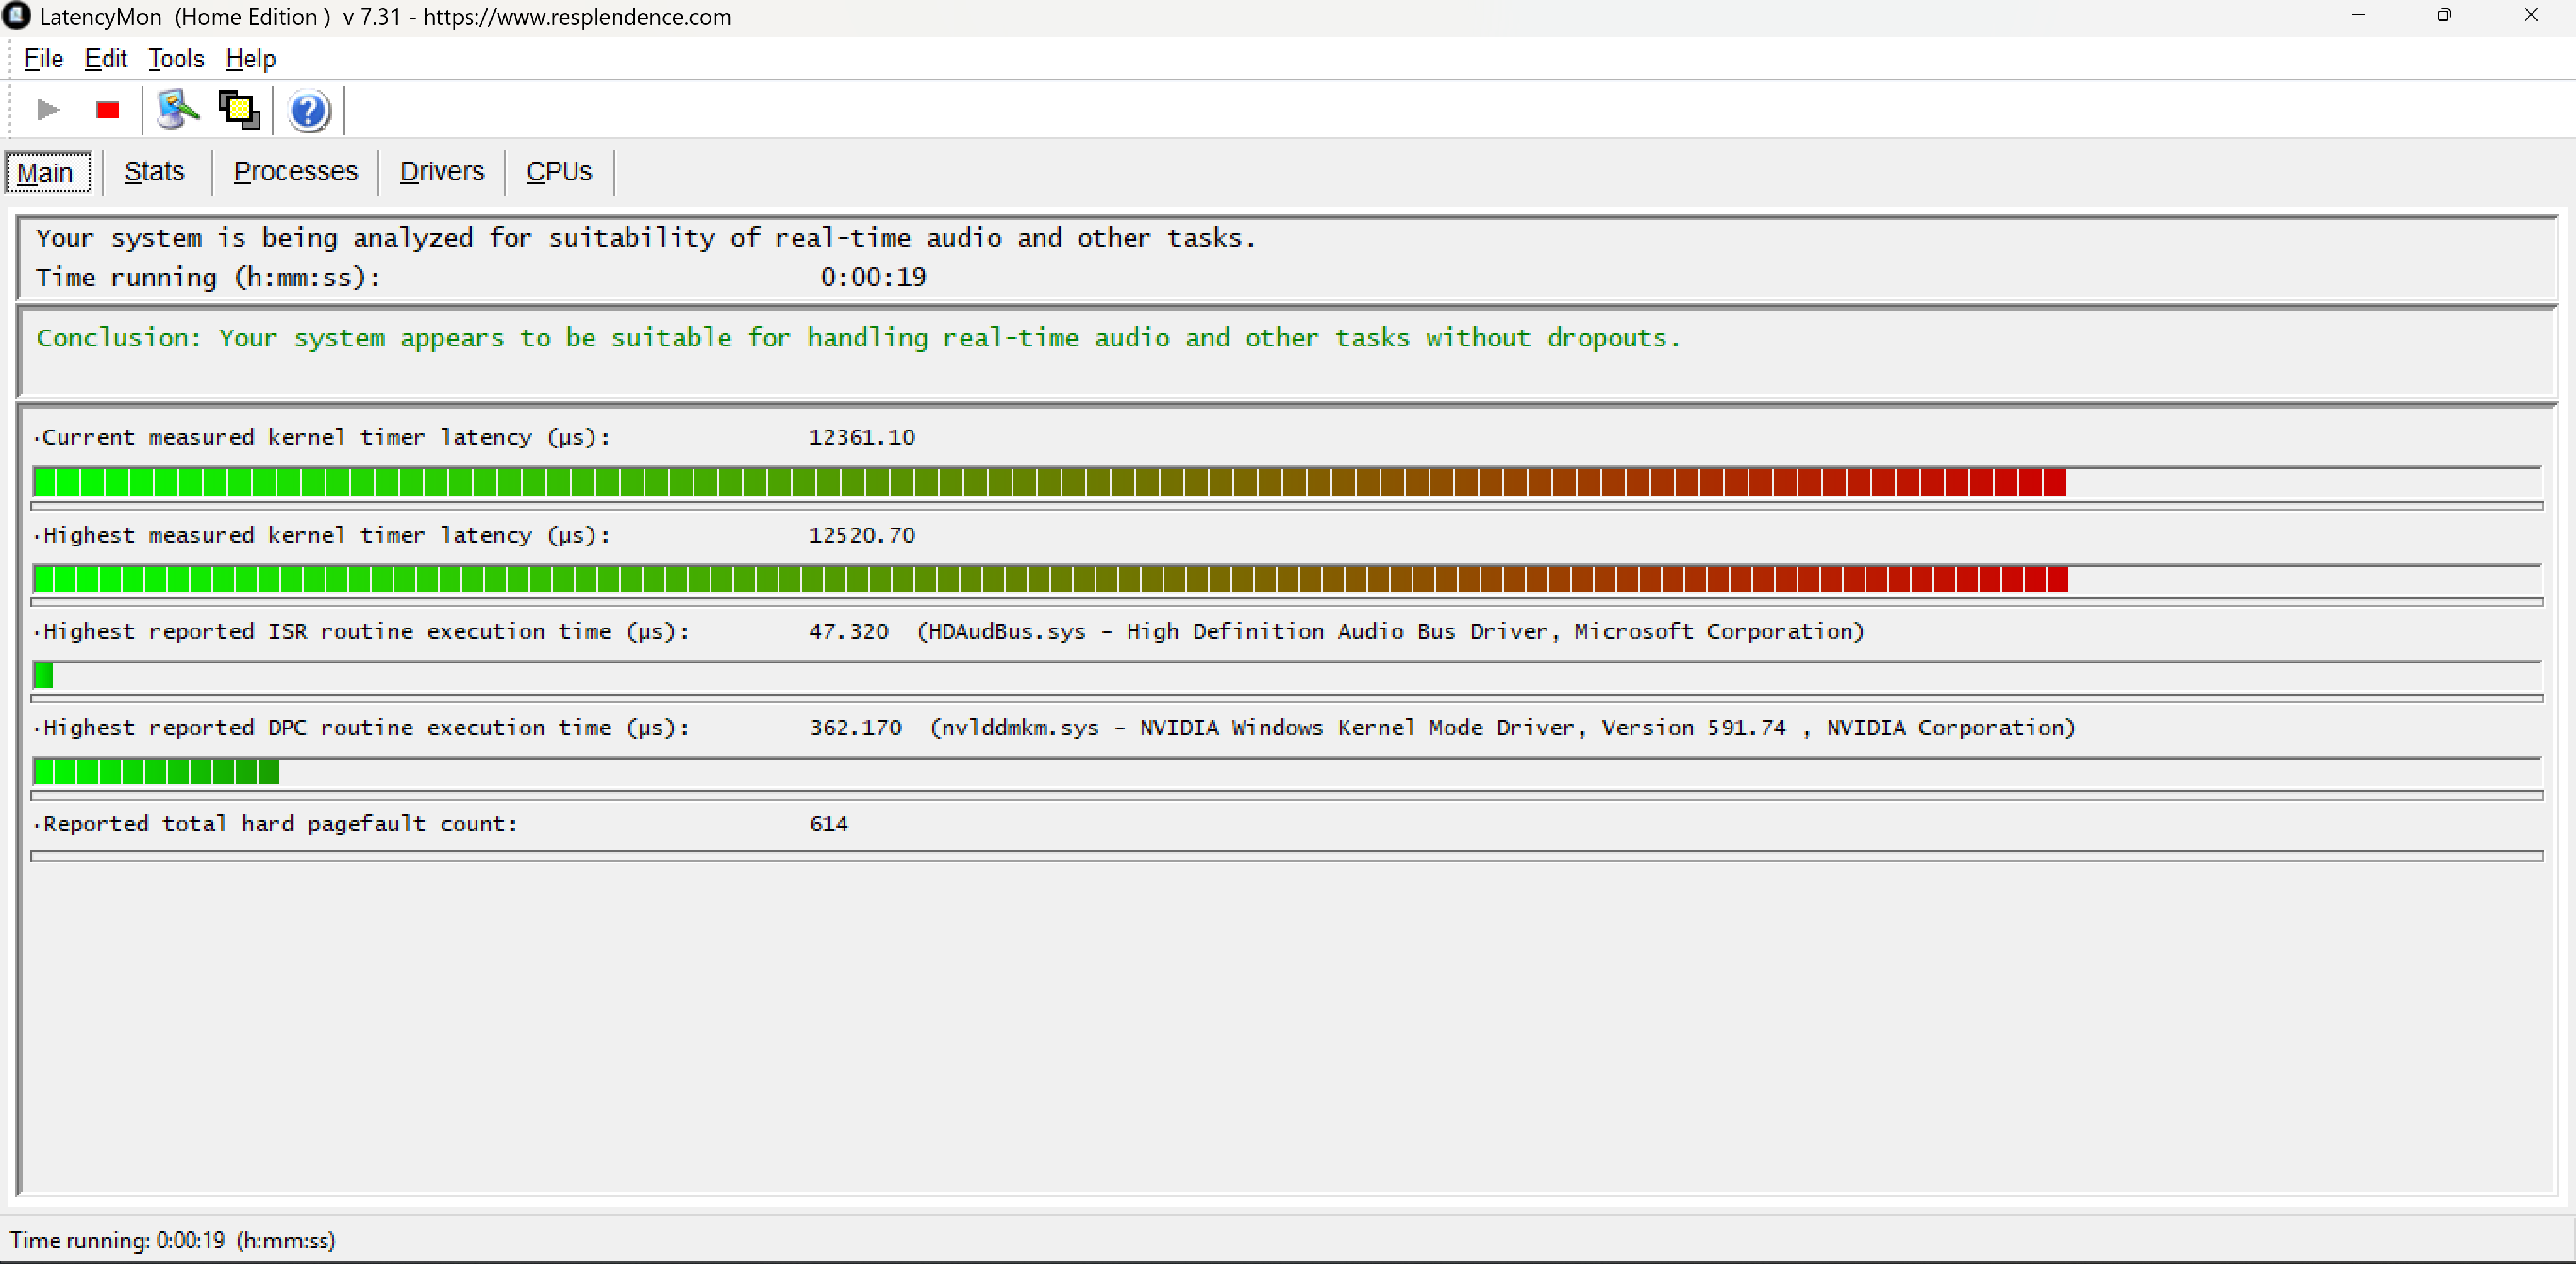Screen dimensions: 2576x1264
Task: Stop monitoring with the red square button
Action: click(108, 110)
